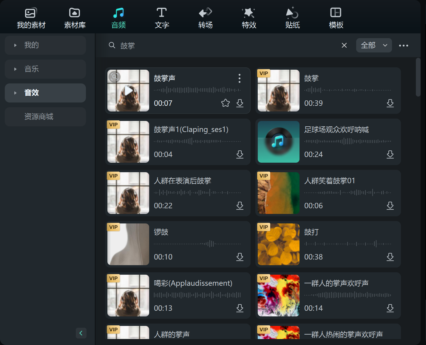
Task: Collapse the left sidebar
Action: pos(81,333)
